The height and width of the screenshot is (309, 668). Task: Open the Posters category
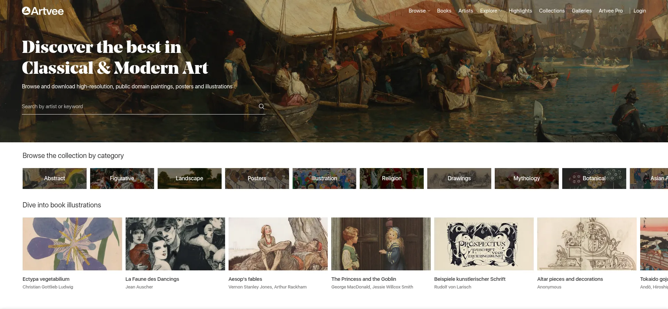click(257, 179)
